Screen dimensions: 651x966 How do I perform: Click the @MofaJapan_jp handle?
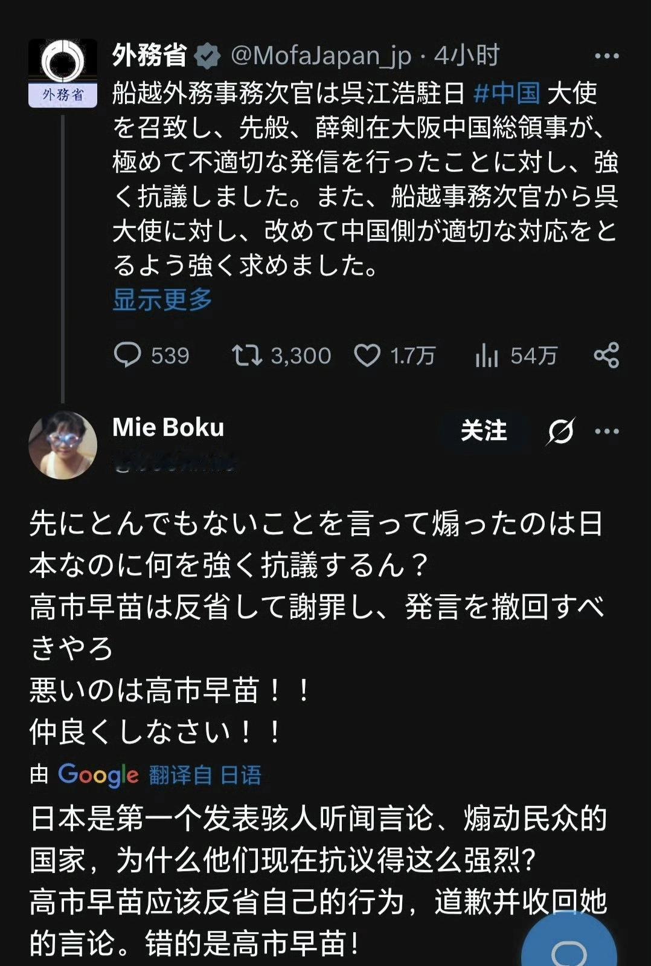(x=321, y=56)
